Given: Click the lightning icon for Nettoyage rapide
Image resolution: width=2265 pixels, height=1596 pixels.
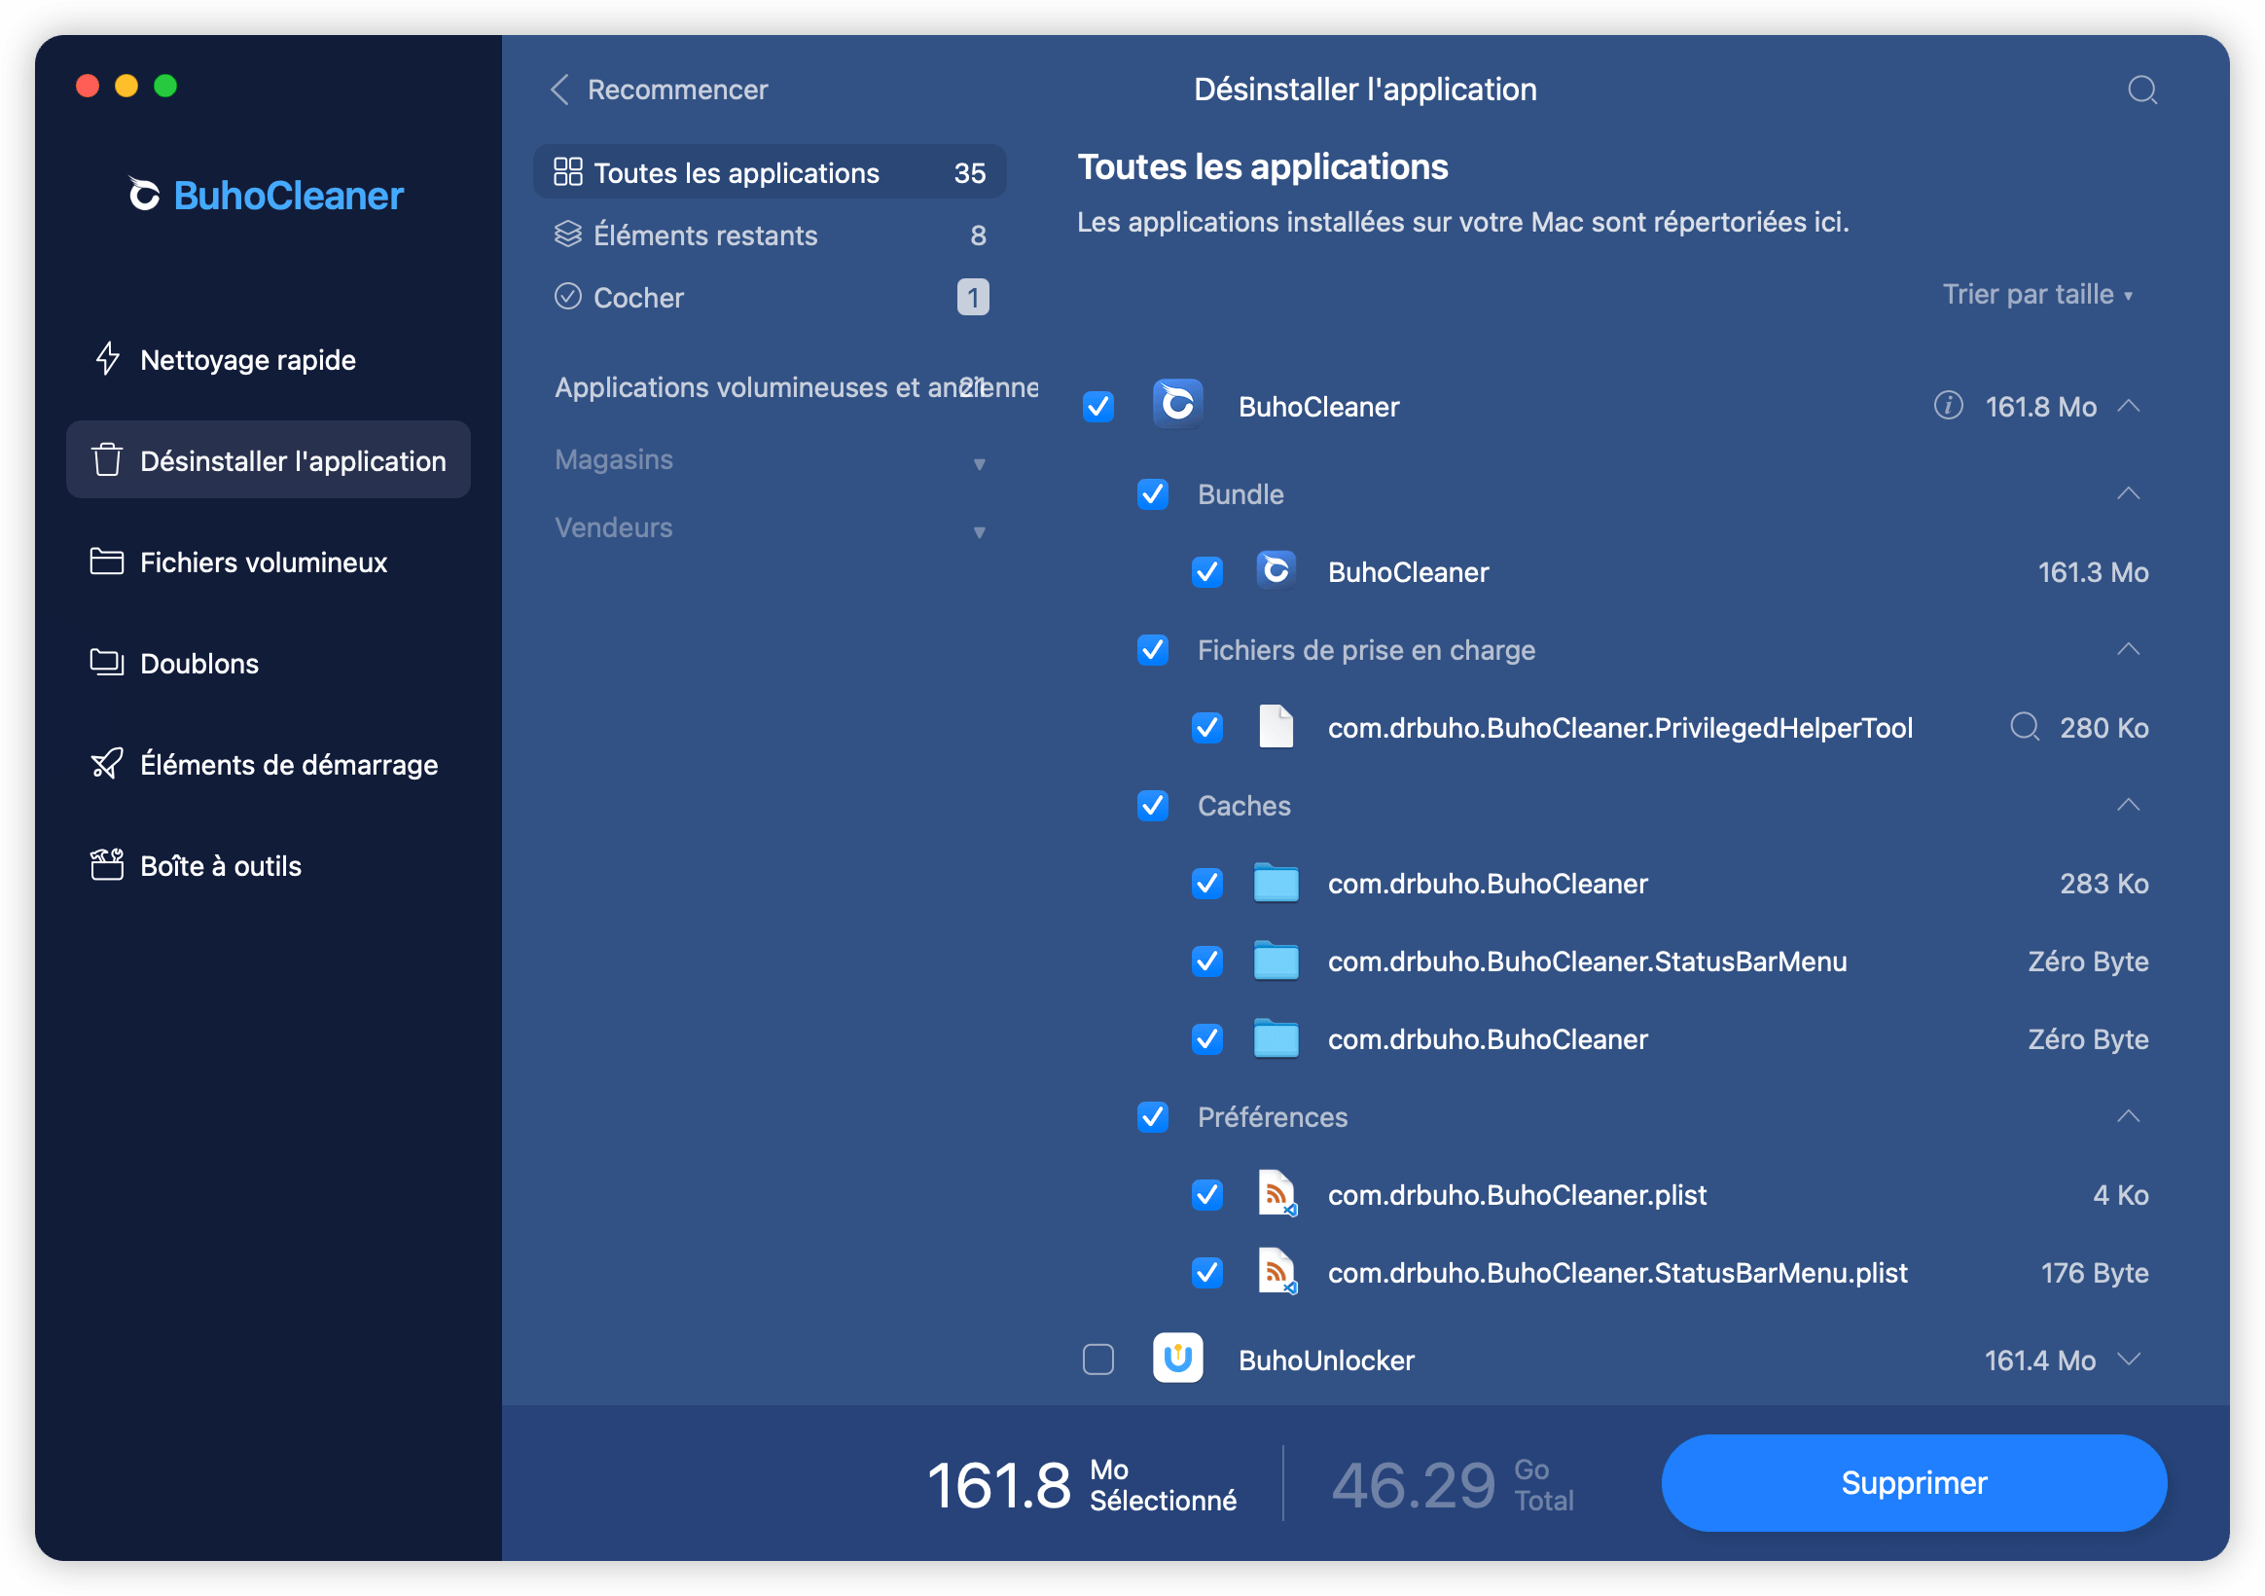Looking at the screenshot, I should tap(108, 359).
